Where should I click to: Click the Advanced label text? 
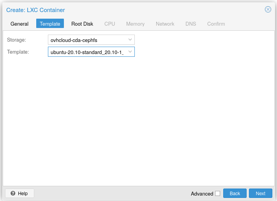click(x=202, y=194)
